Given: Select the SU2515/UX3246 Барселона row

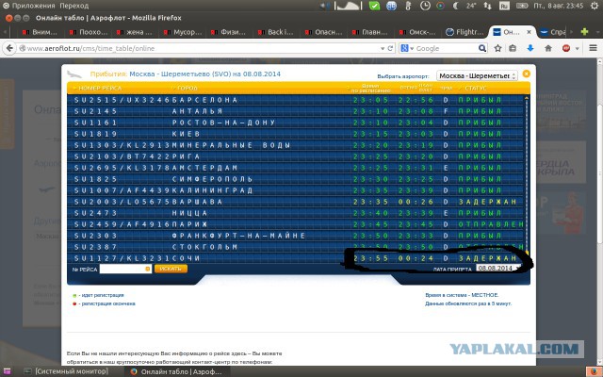Looking at the screenshot, I should click(295, 100).
